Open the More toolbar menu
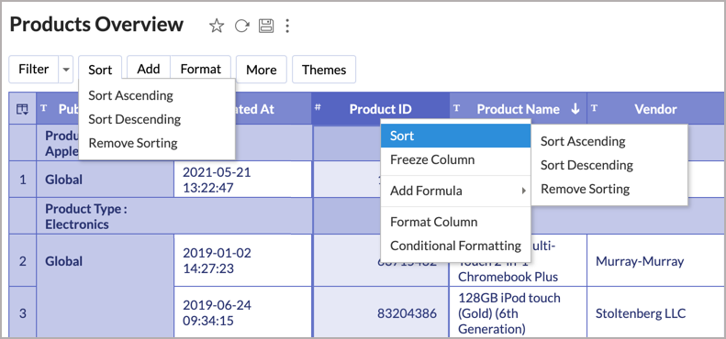Screen dimensions: 726x339 (262, 70)
